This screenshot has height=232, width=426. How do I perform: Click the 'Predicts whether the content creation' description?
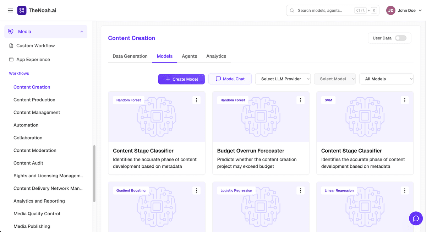tap(257, 160)
